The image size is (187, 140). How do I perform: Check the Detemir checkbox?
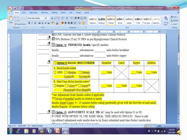tap(80, 72)
